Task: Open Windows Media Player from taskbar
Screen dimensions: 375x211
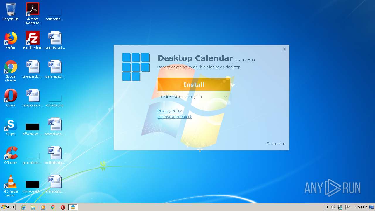Action: (x=43, y=207)
